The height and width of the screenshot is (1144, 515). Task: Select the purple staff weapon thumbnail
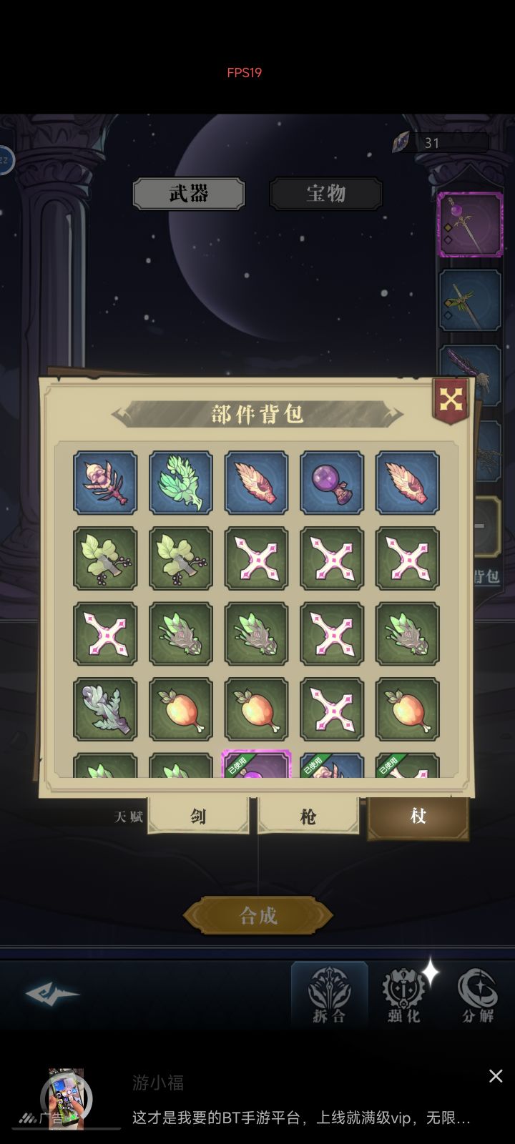470,225
